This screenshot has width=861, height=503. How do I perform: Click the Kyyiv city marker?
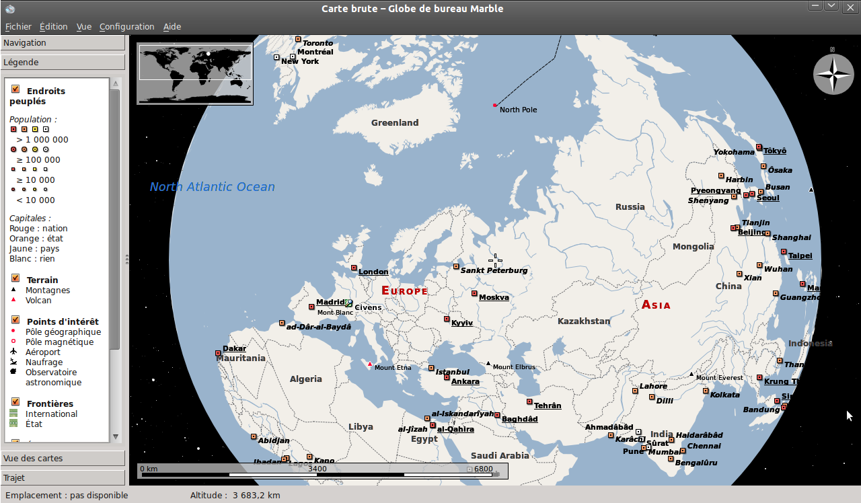point(447,319)
